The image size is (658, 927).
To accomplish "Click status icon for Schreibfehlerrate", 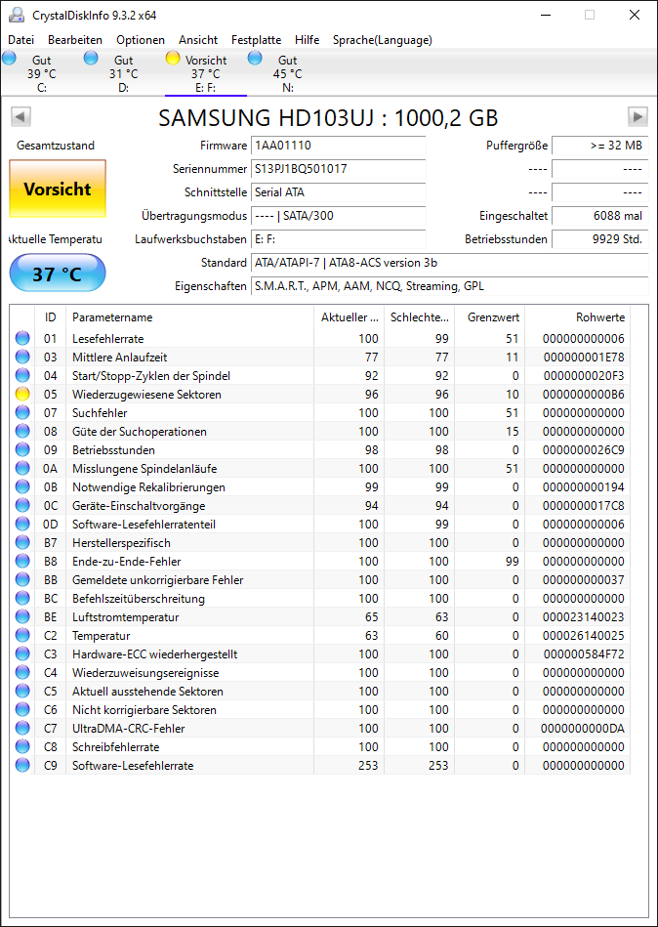I will coord(22,747).
